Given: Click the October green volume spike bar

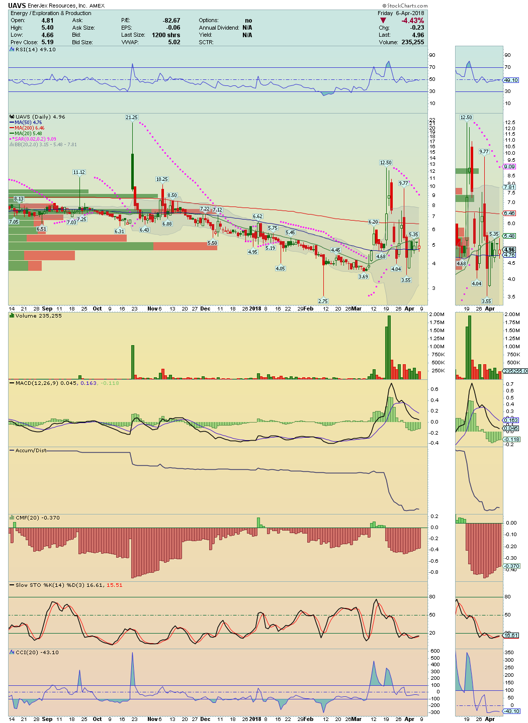Looking at the screenshot, I should coord(133,362).
